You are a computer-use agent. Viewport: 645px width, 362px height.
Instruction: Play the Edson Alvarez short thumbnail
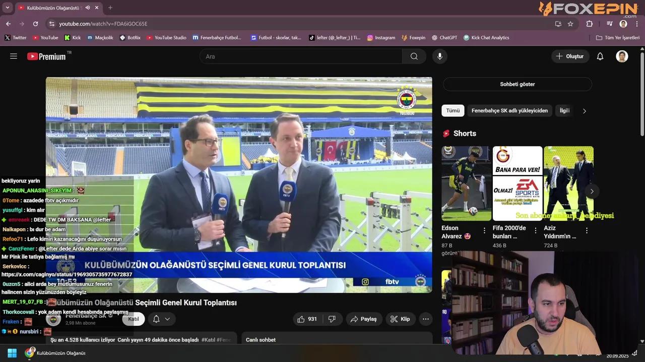point(467,184)
